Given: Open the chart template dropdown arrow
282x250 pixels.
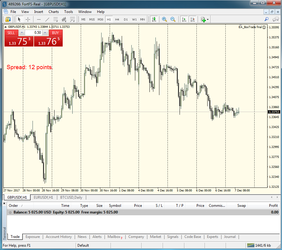Looking at the screenshot, I should click(x=208, y=20).
